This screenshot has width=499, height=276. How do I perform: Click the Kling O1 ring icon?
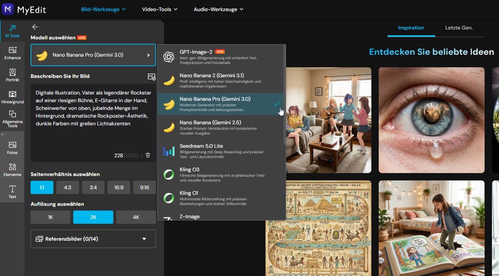coord(169,198)
